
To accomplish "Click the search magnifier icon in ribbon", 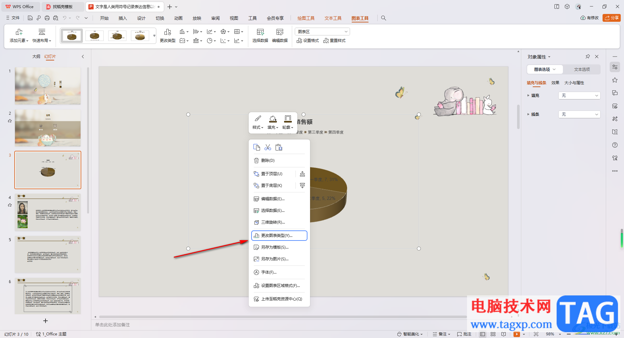I will (x=383, y=18).
